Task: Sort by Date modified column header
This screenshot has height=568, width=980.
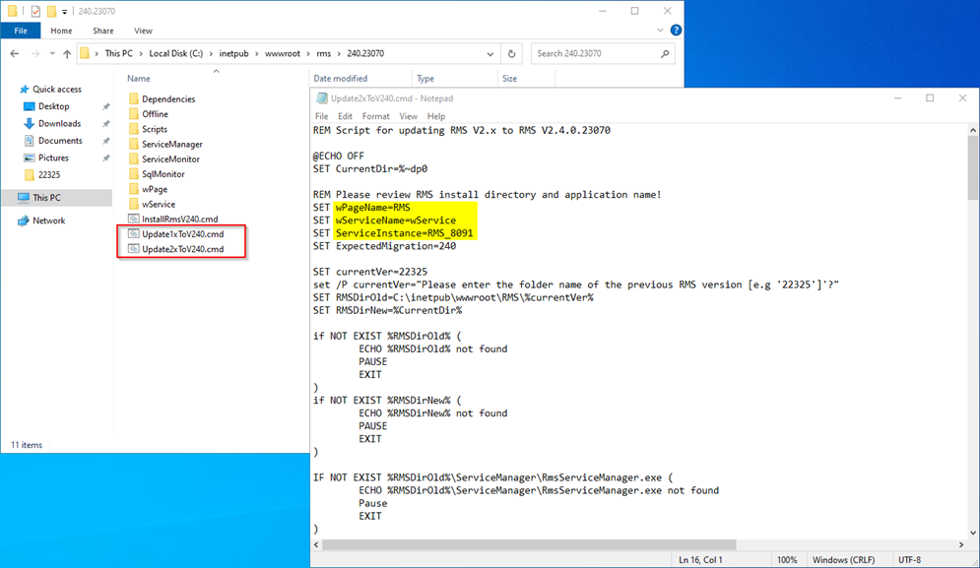Action: [x=340, y=79]
